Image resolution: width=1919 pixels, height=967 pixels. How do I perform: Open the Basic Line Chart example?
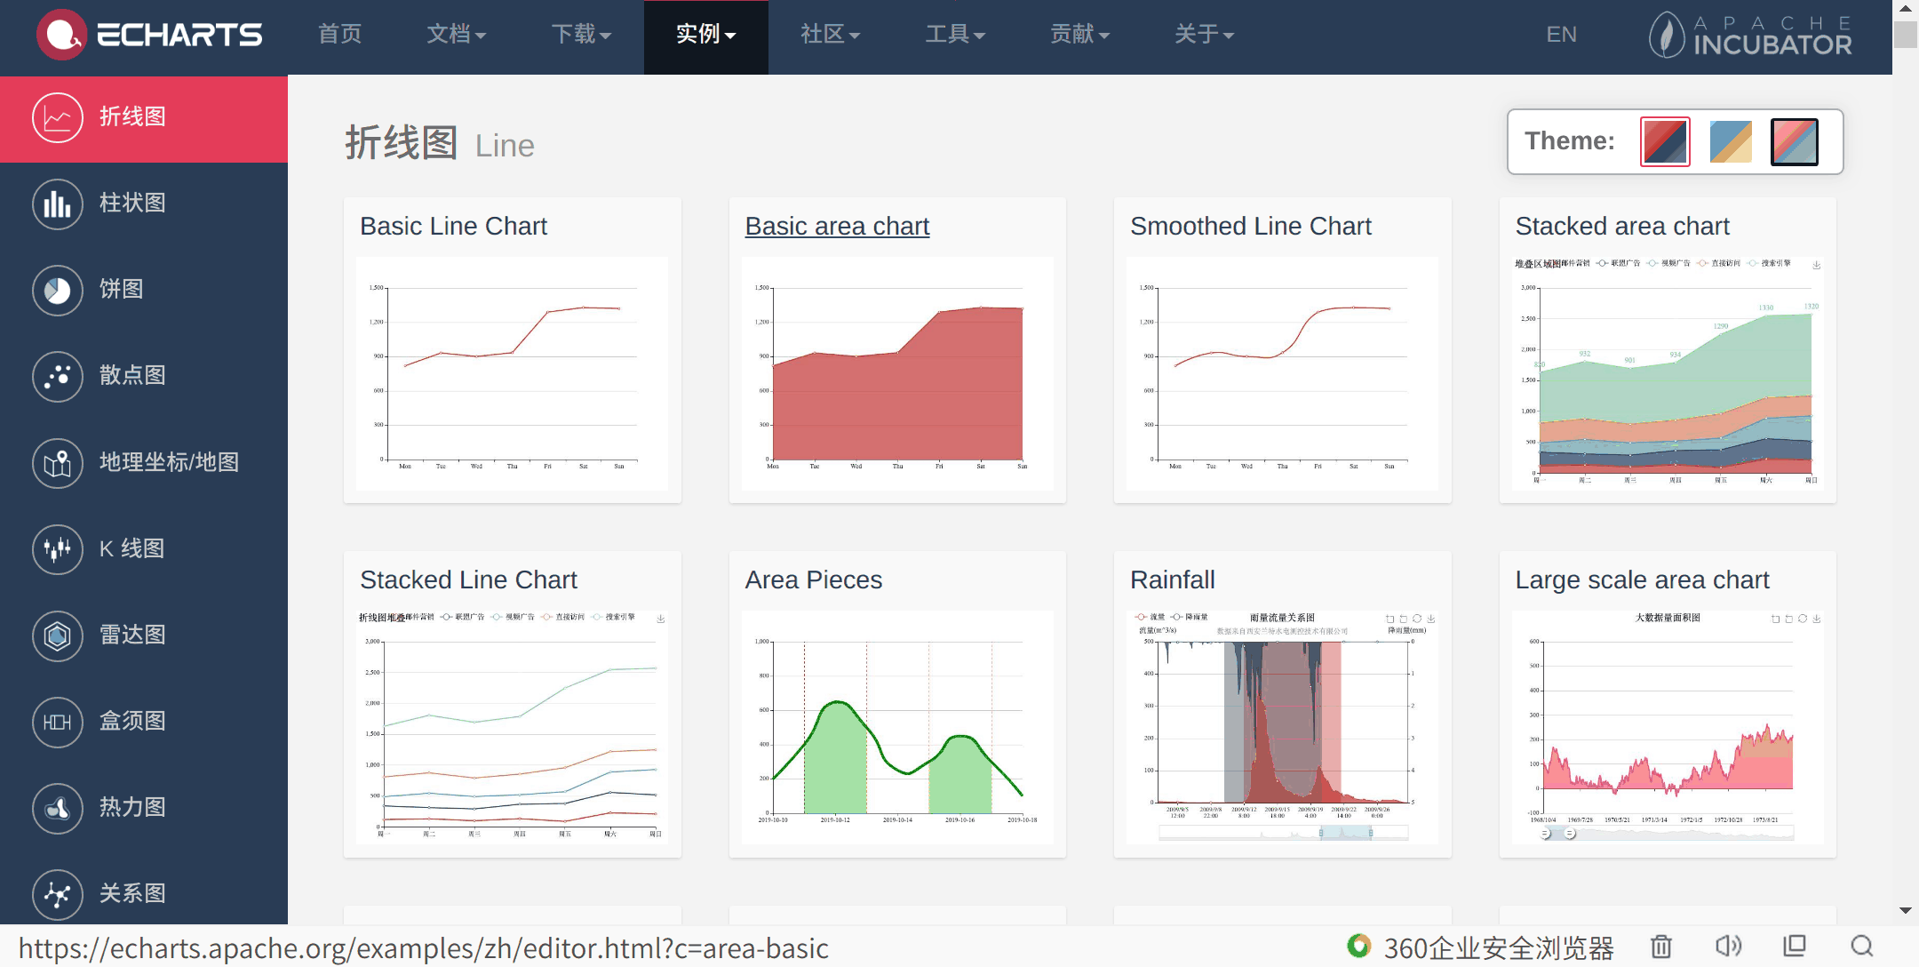[x=452, y=226]
